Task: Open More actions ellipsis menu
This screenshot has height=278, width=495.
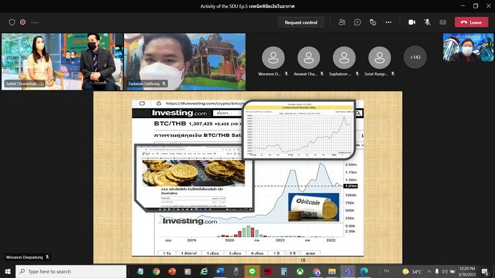Action: [388, 22]
